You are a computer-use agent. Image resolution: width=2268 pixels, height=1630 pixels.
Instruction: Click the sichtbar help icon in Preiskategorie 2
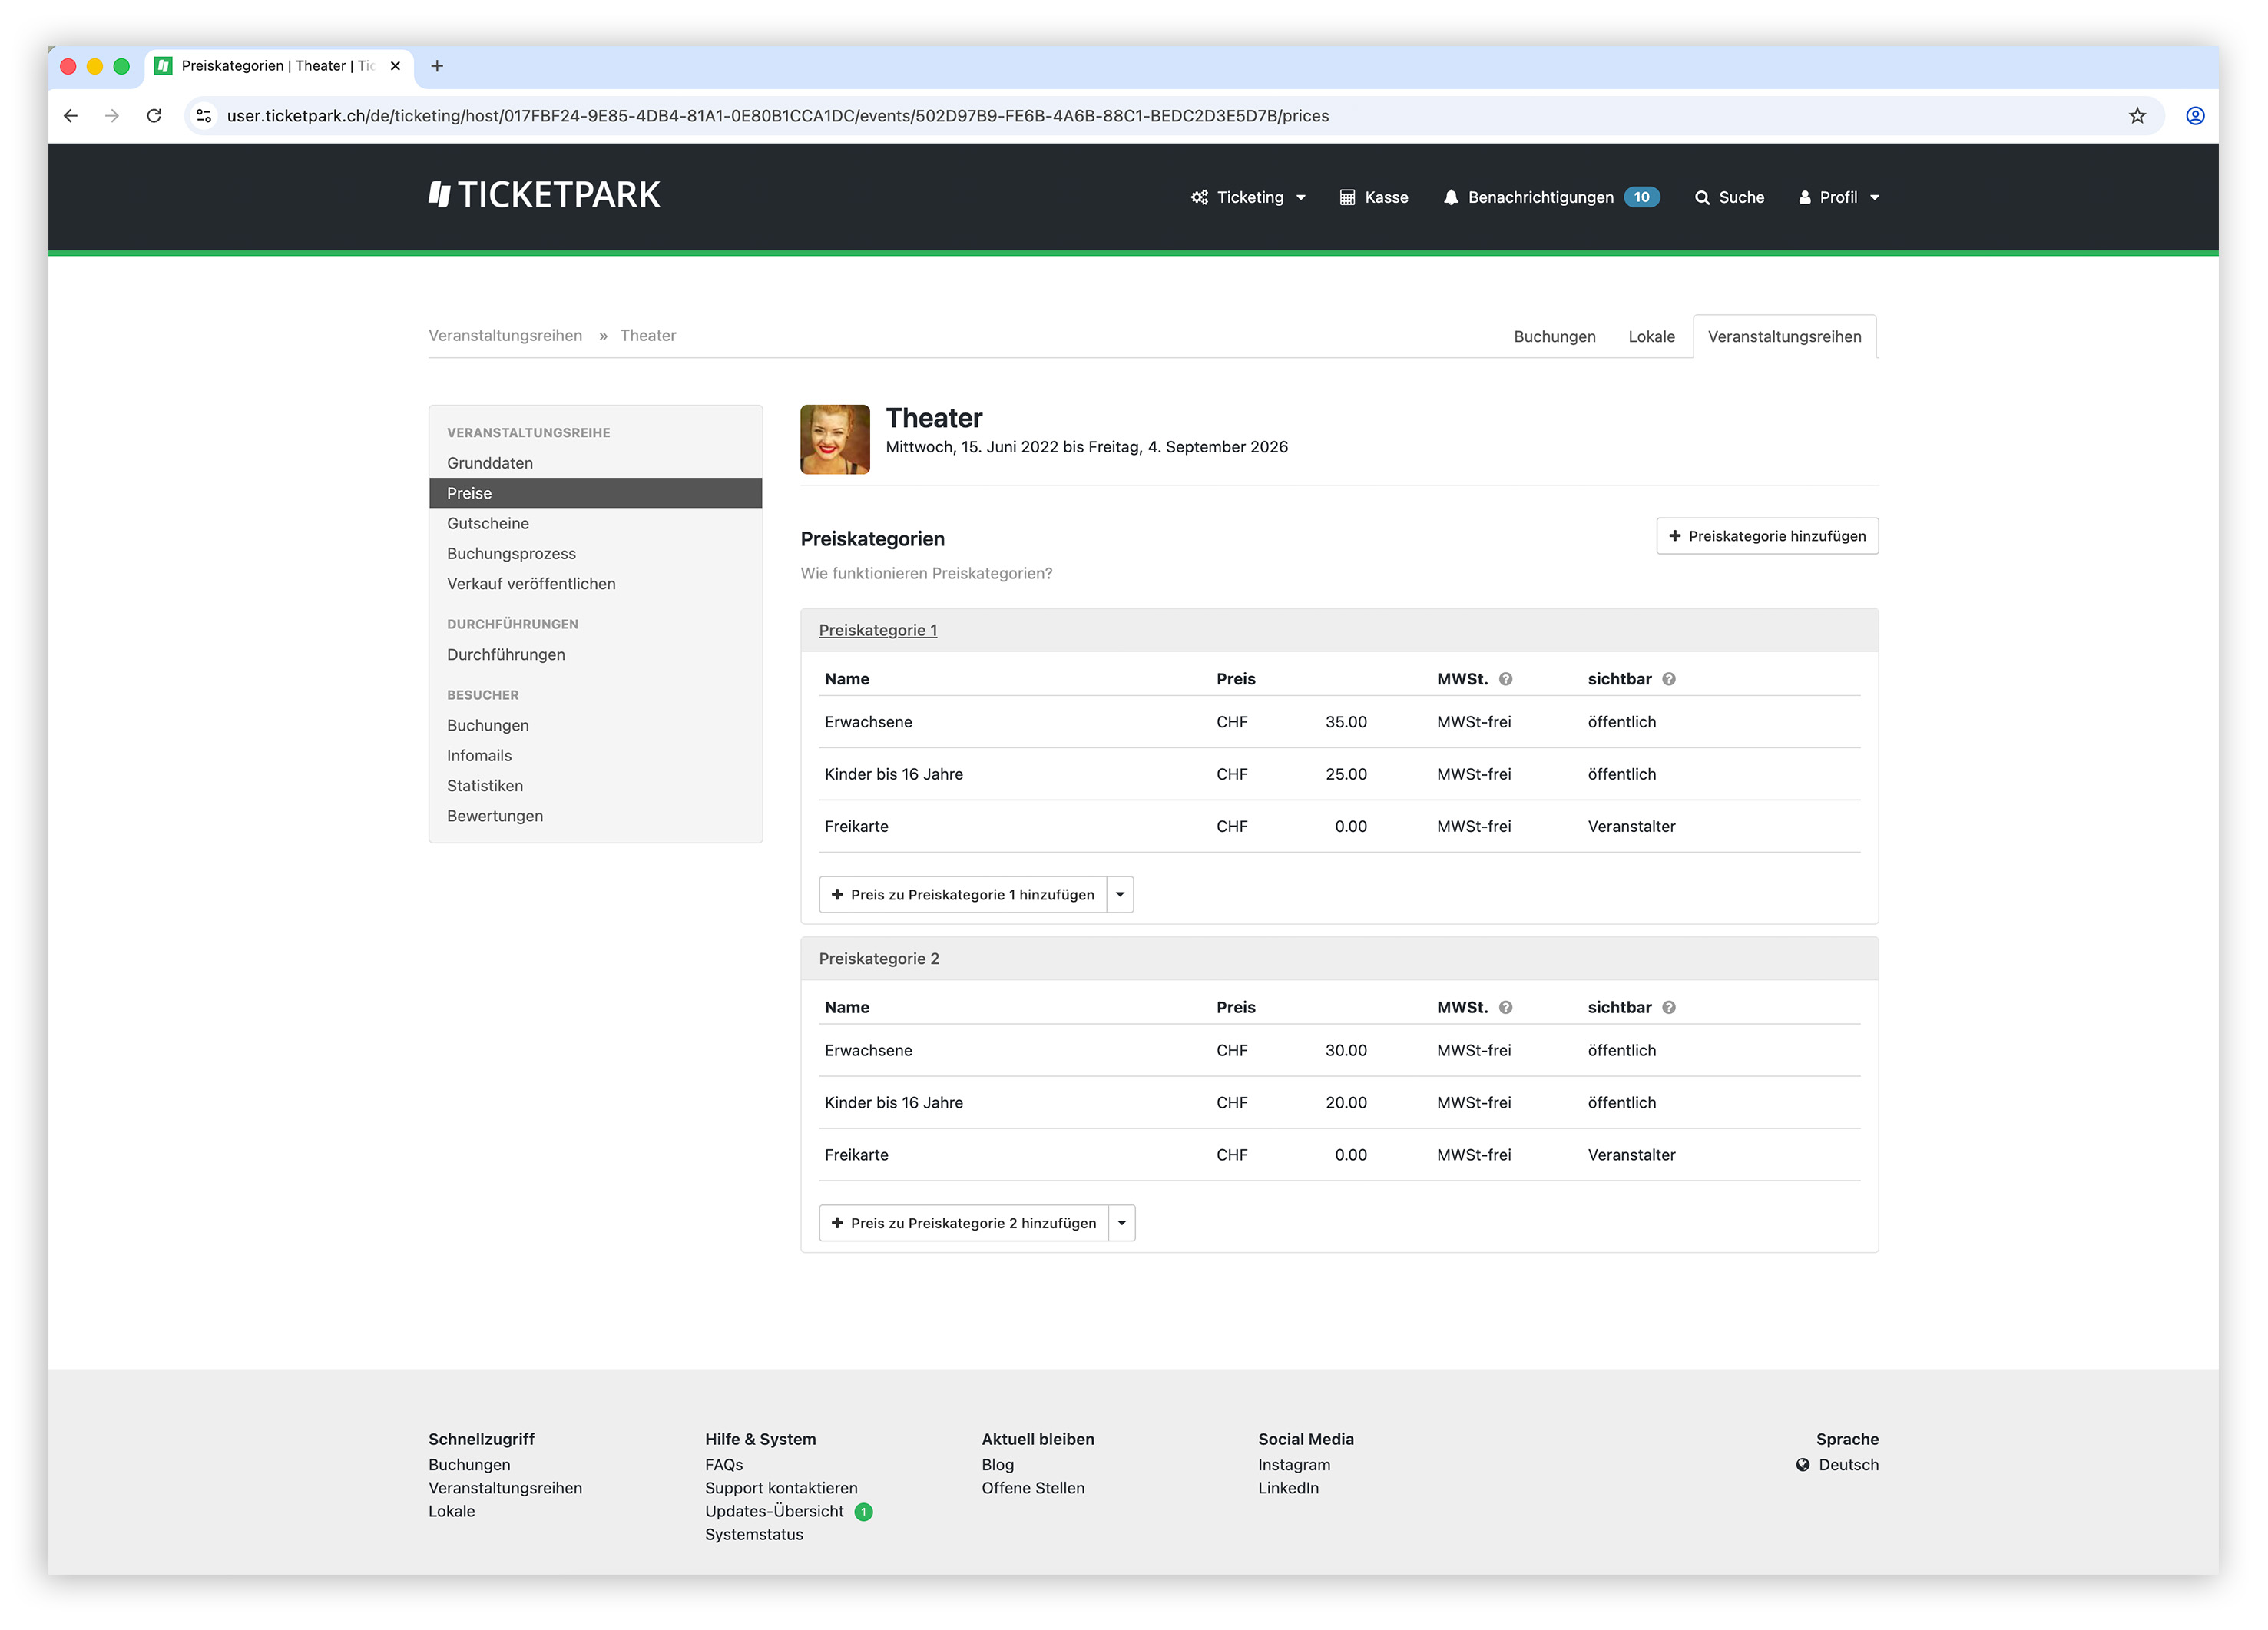(x=1669, y=1008)
